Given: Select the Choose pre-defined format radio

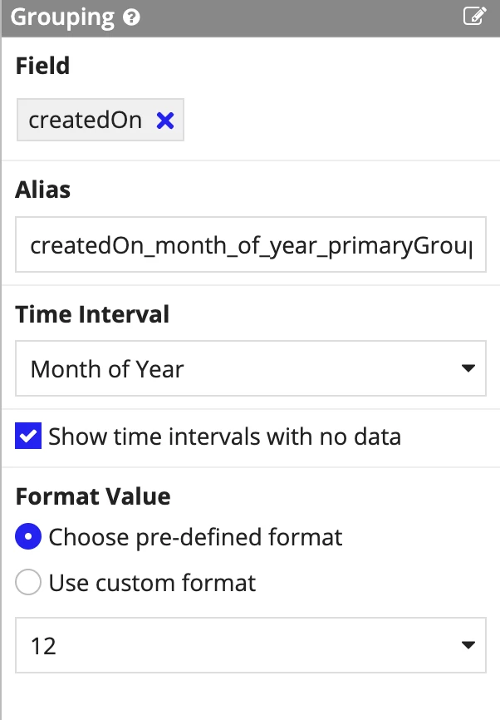Looking at the screenshot, I should point(28,536).
